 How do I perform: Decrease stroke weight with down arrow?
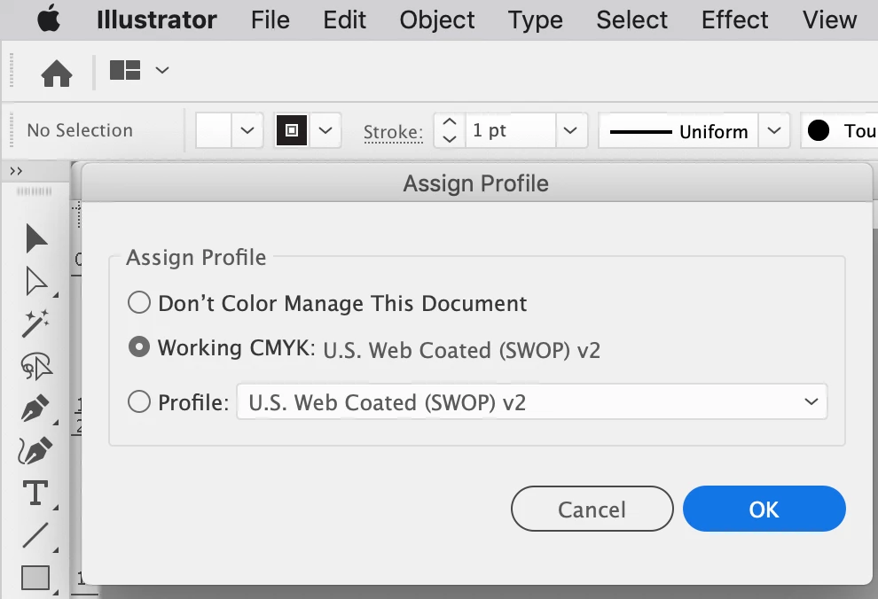click(450, 139)
